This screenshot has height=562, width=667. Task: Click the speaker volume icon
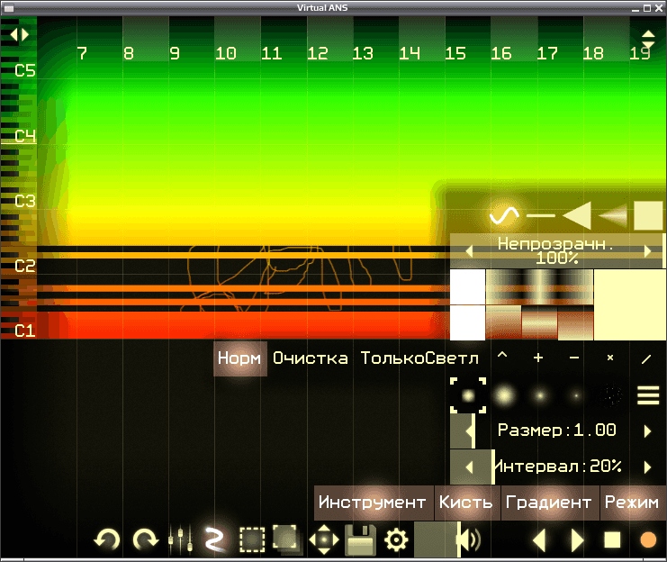470,539
